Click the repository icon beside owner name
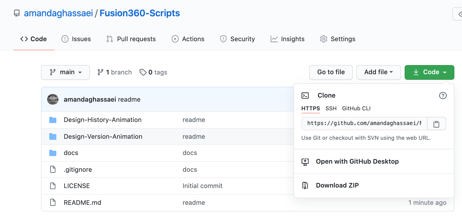This screenshot has width=462, height=217. pyautogui.click(x=17, y=13)
